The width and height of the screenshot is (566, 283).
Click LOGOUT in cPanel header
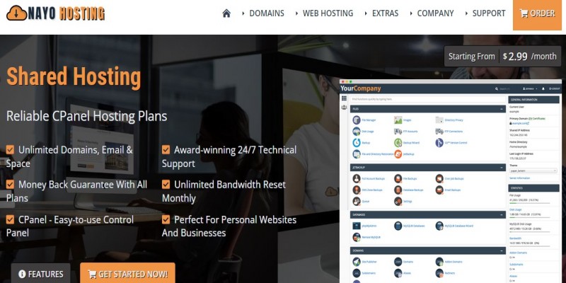[555, 88]
